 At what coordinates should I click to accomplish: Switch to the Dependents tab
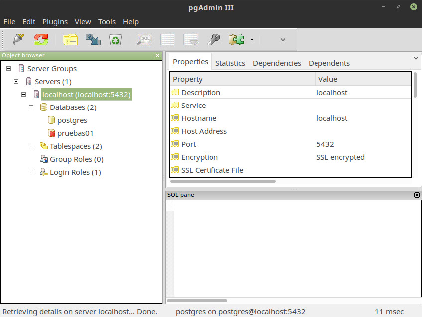tap(329, 63)
